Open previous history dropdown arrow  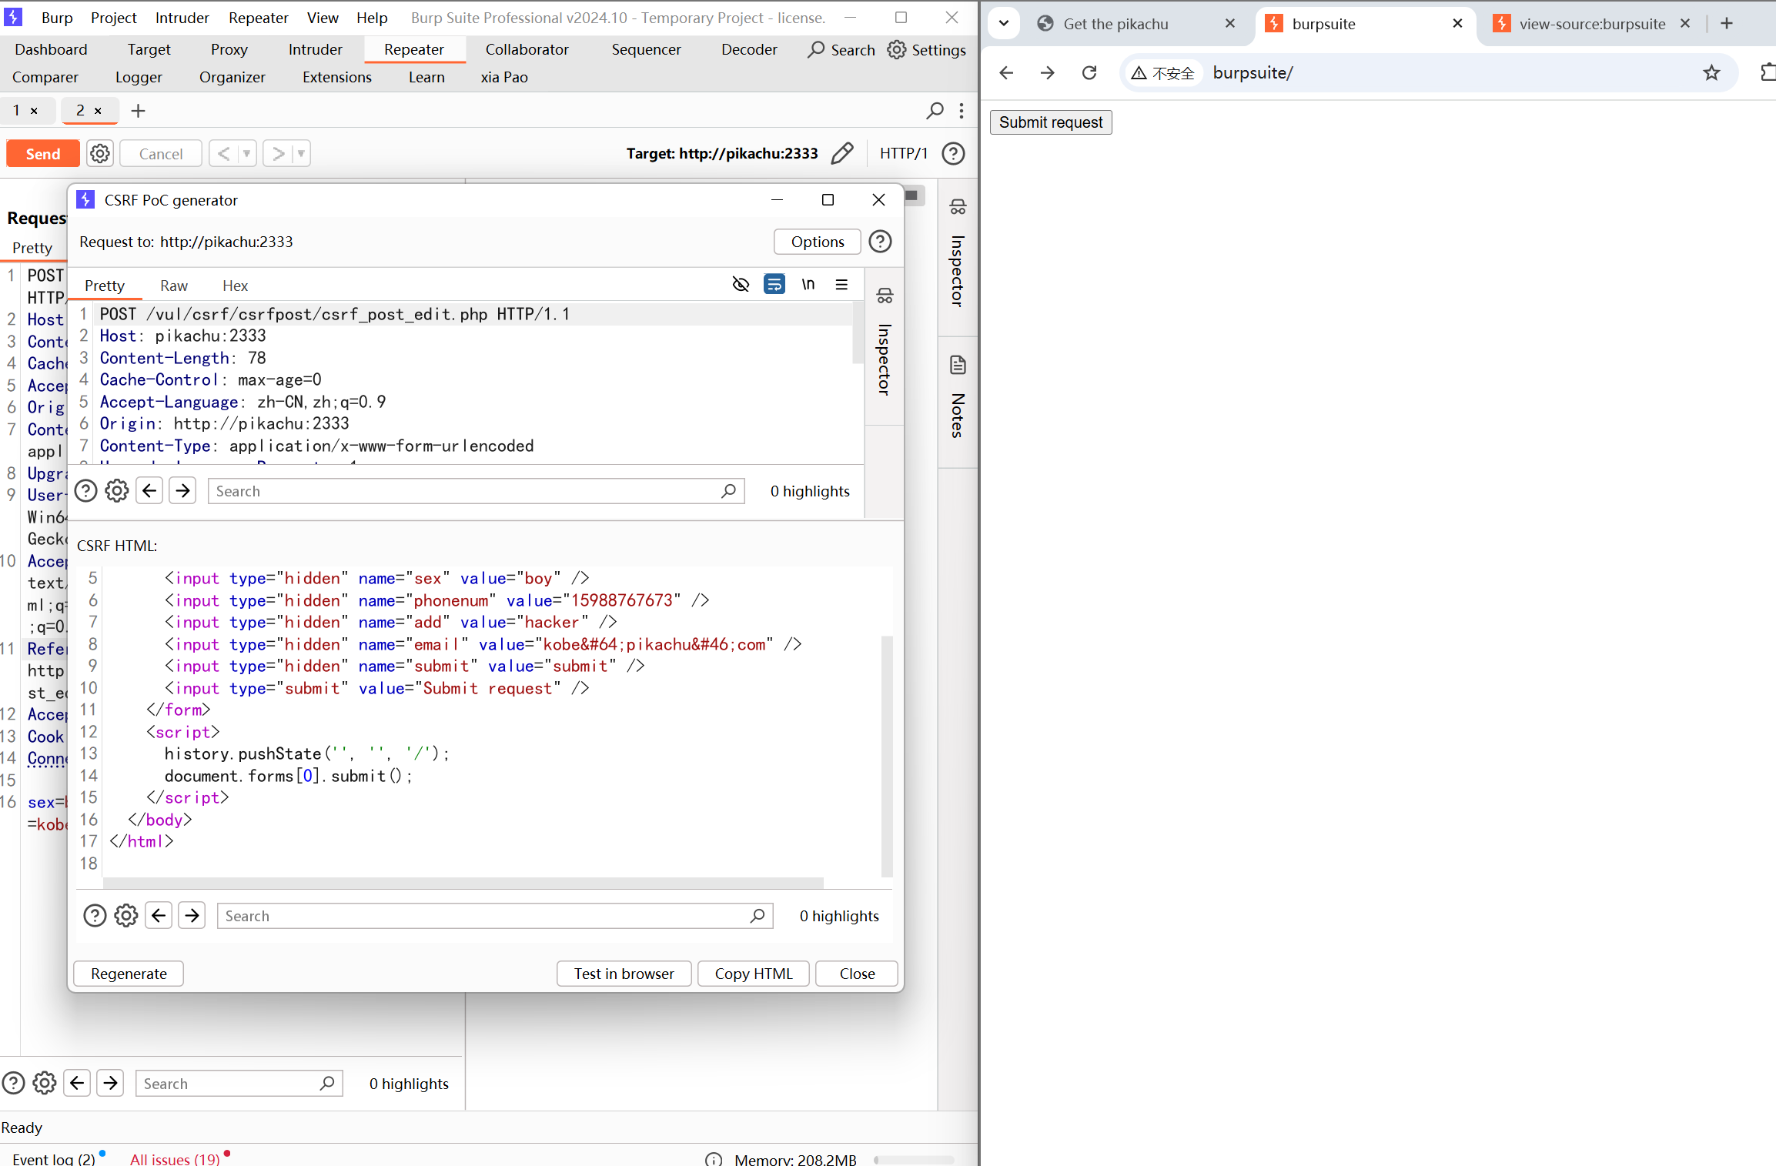tap(247, 154)
